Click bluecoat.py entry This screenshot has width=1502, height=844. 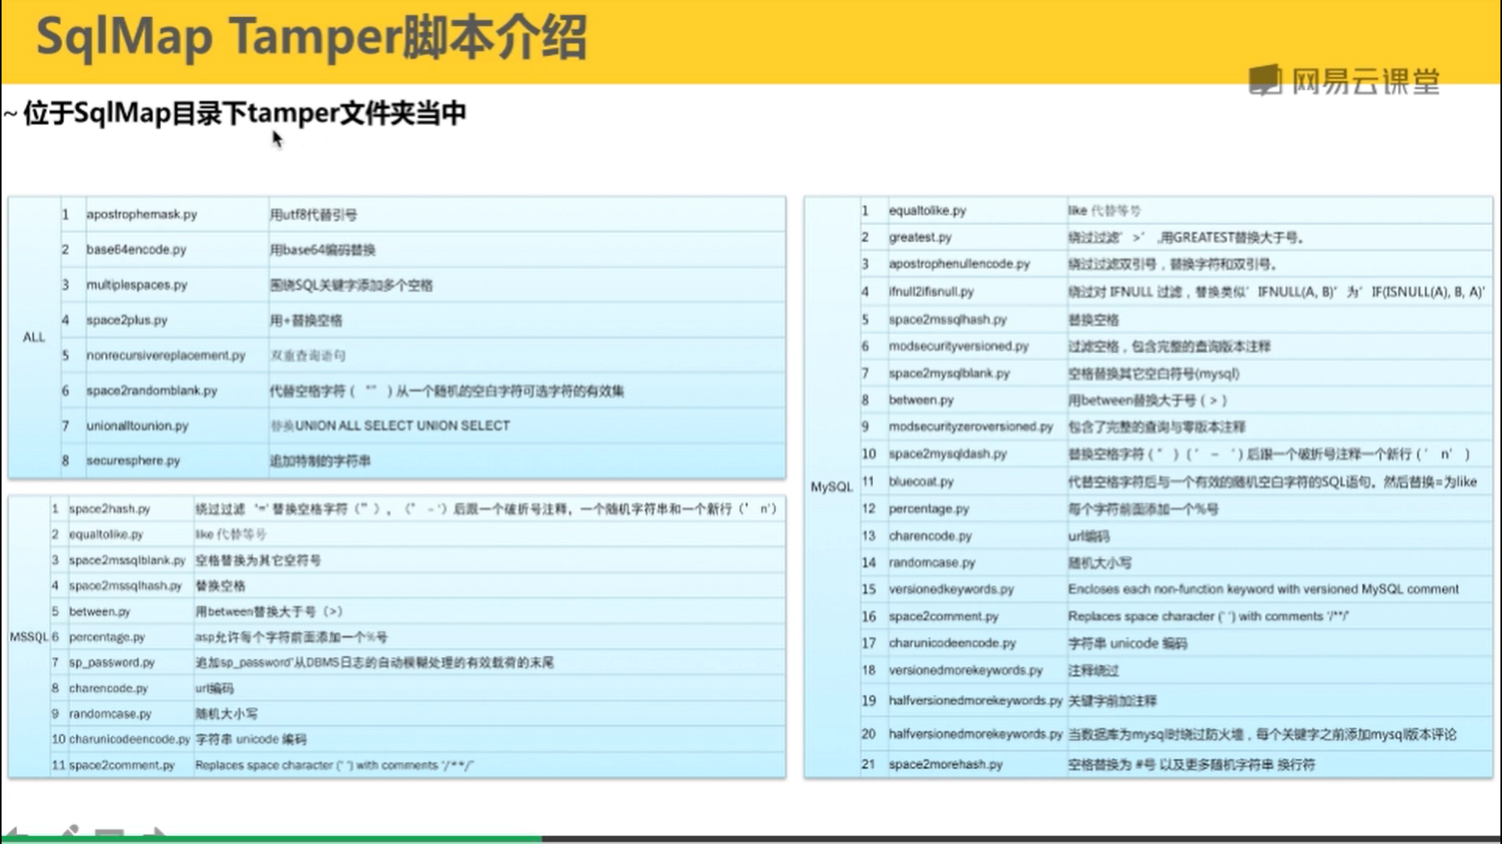click(922, 481)
